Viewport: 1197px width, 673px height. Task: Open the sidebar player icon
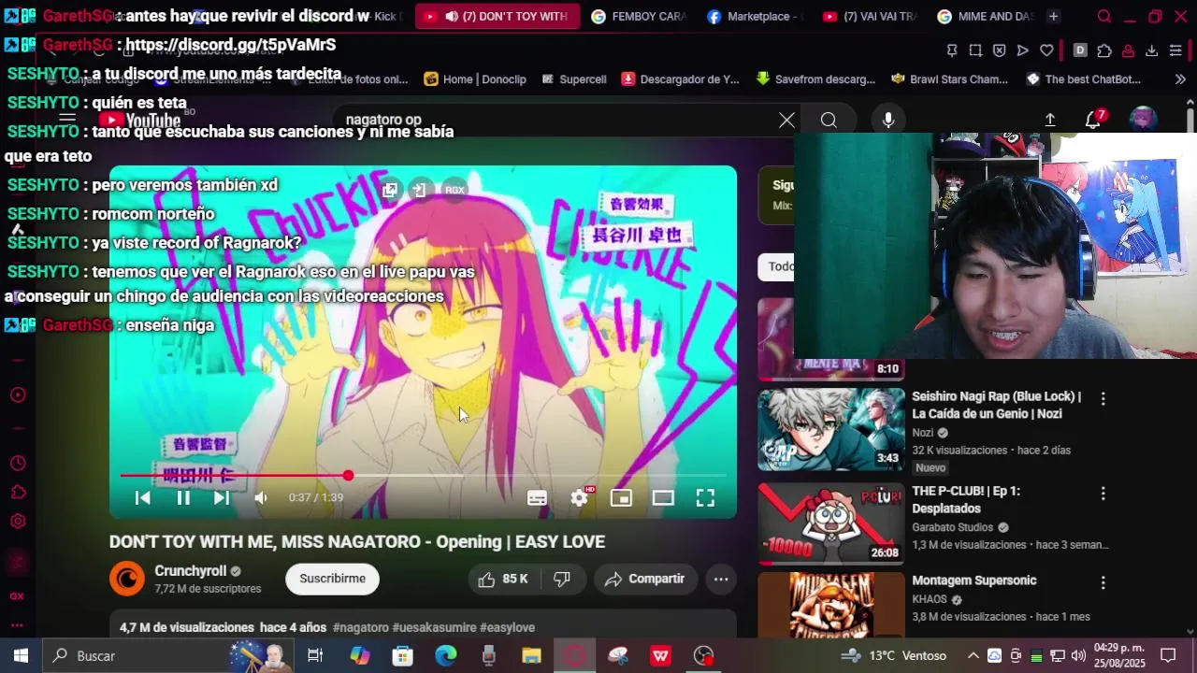(18, 395)
